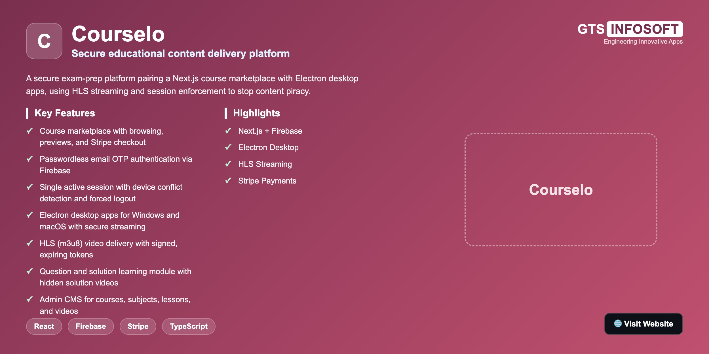Click 'Course marketplace with browsing' feature text
The height and width of the screenshot is (354, 709).
coord(102,137)
